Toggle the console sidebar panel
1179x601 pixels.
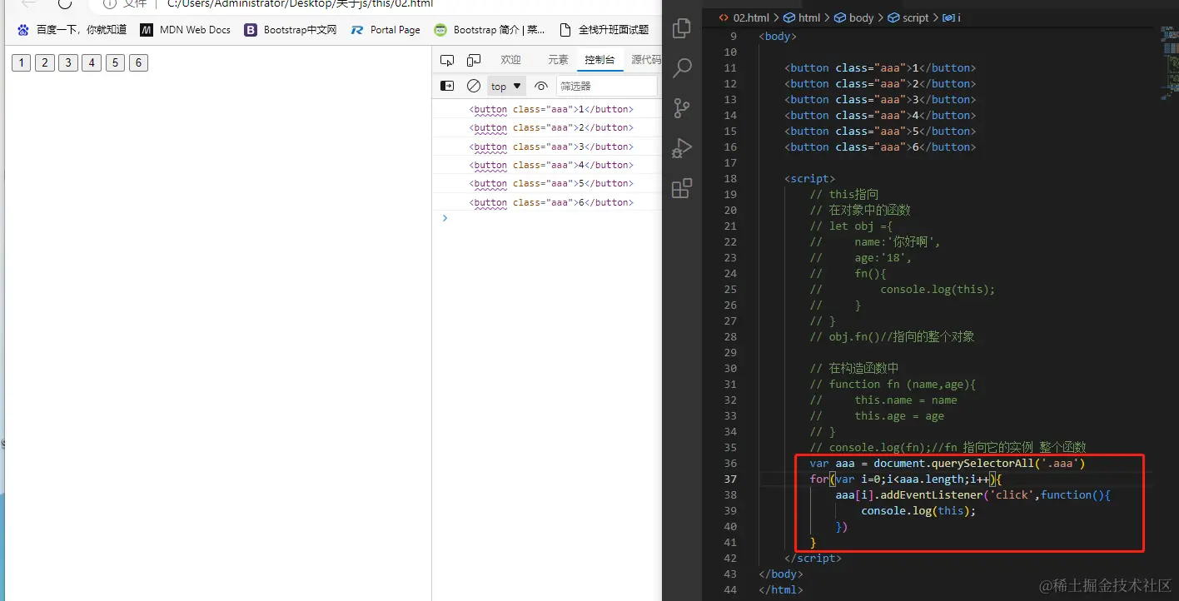447,86
